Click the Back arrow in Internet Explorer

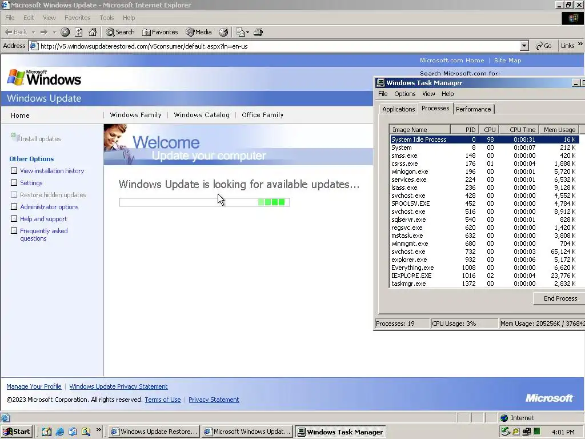(15, 32)
